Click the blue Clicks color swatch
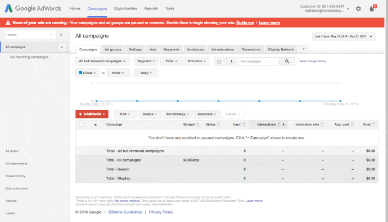The width and height of the screenshot is (388, 222). click(80, 73)
